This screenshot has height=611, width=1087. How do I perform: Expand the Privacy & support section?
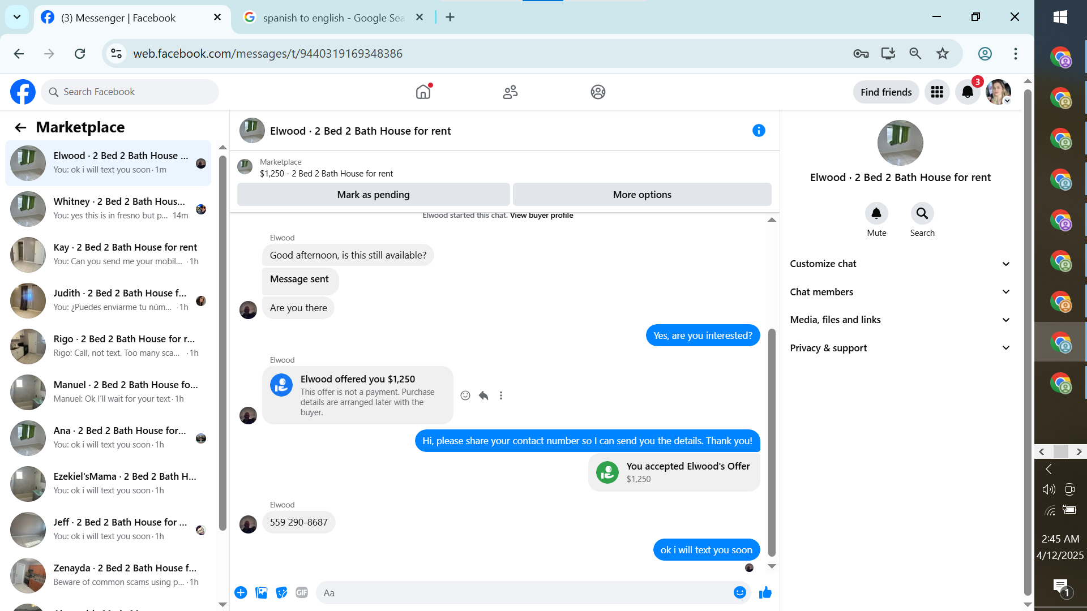tap(900, 348)
